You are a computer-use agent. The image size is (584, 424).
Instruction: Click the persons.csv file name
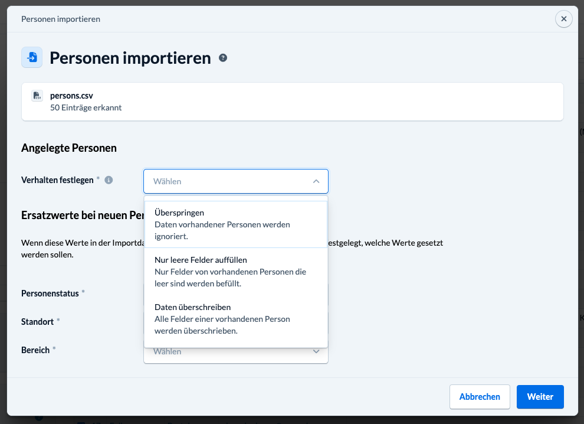coord(71,96)
